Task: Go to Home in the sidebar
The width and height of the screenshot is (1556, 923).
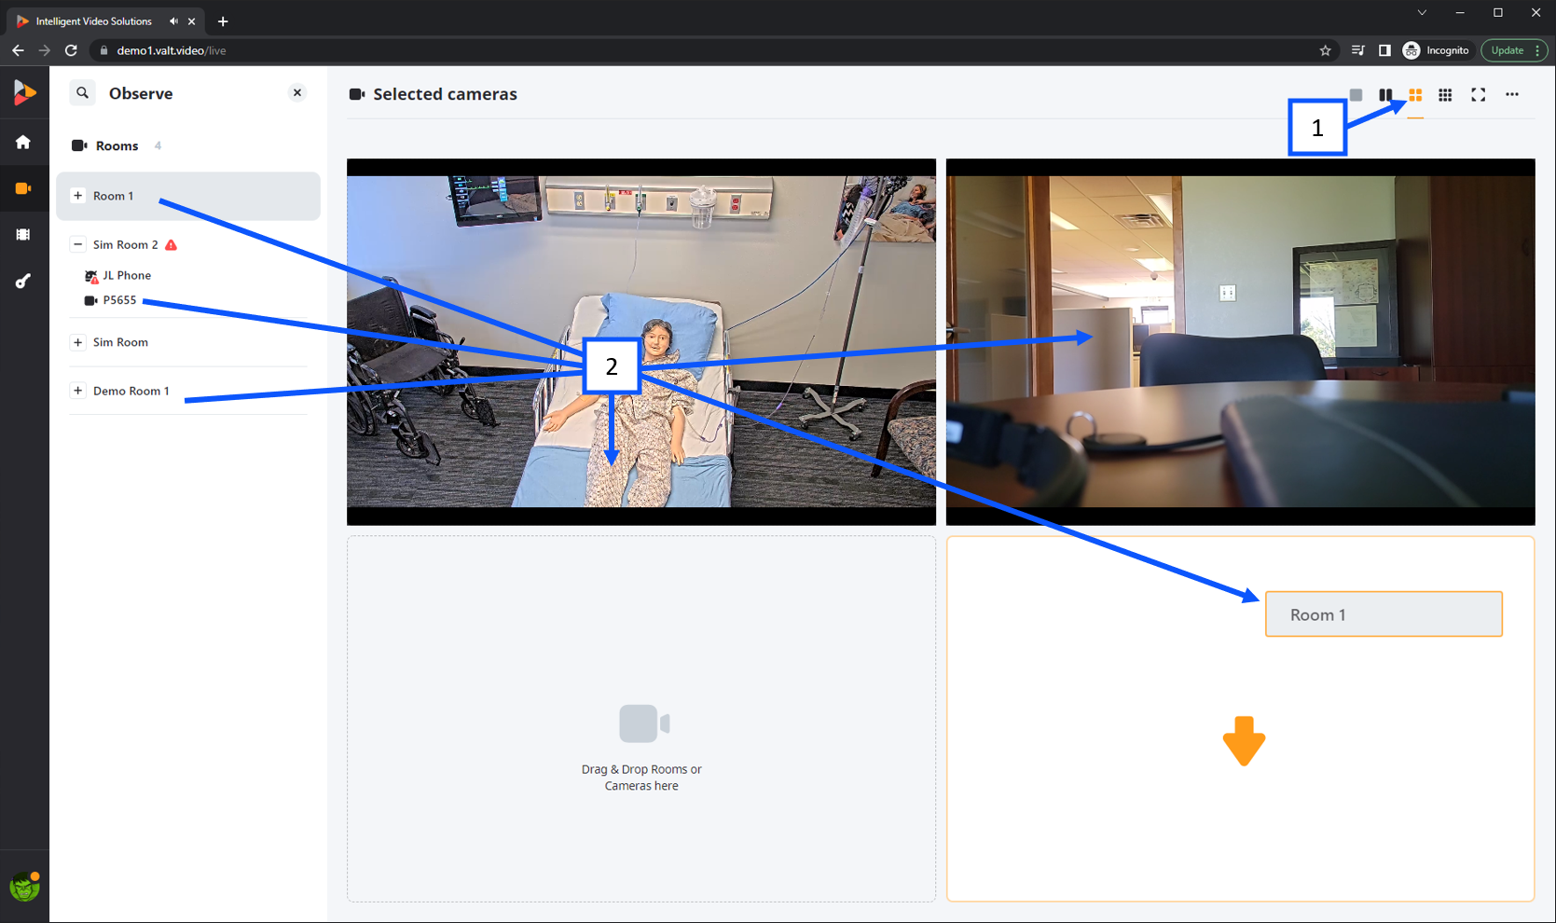Action: point(23,142)
